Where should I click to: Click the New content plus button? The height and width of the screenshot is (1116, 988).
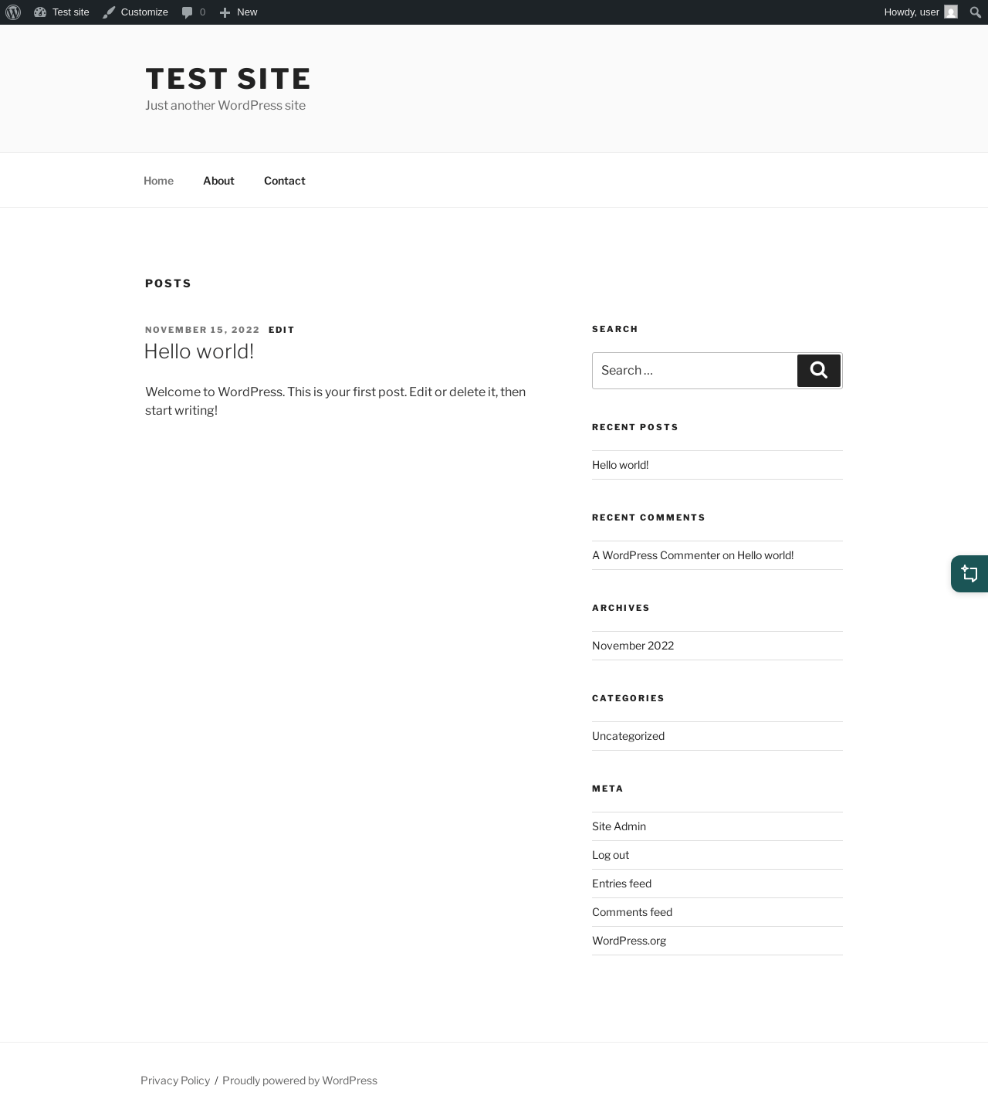(239, 12)
